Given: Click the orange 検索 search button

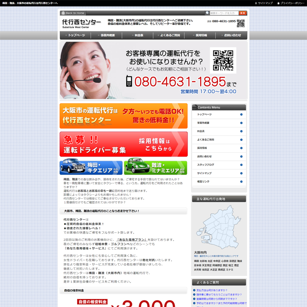Looking at the screenshot, I should [243, 13].
